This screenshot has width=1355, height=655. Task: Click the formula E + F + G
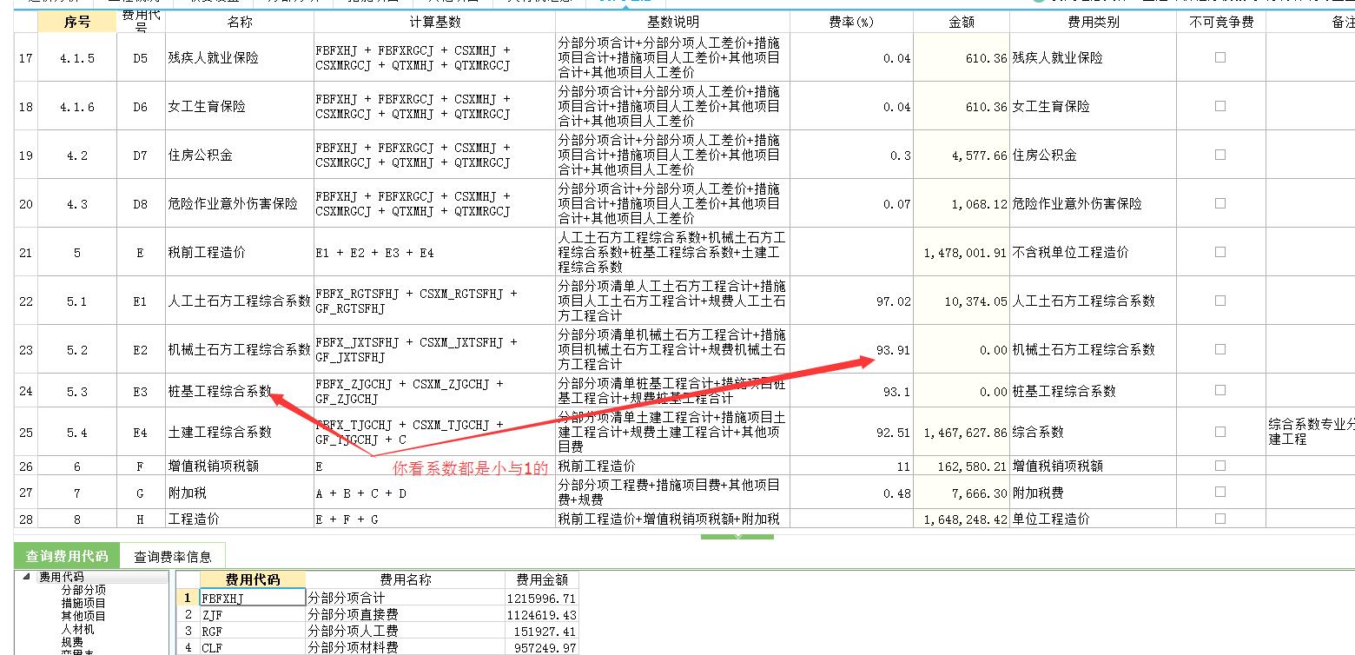[x=434, y=519]
